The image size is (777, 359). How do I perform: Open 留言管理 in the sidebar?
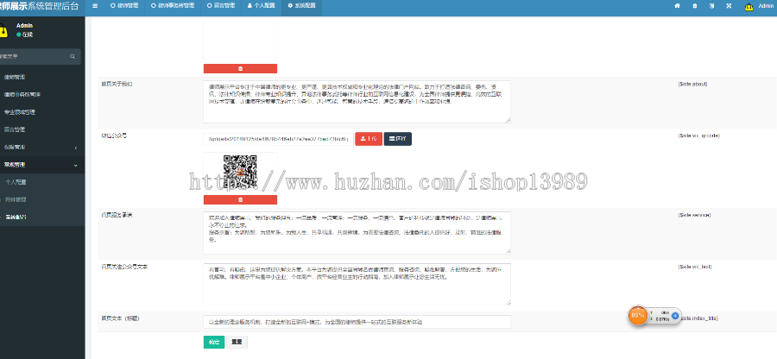click(x=41, y=129)
